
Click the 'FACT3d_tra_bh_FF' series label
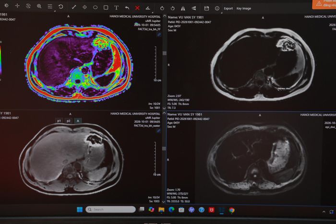coord(149,29)
